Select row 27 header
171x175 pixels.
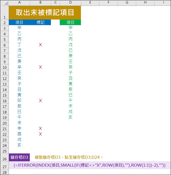coord(5,165)
